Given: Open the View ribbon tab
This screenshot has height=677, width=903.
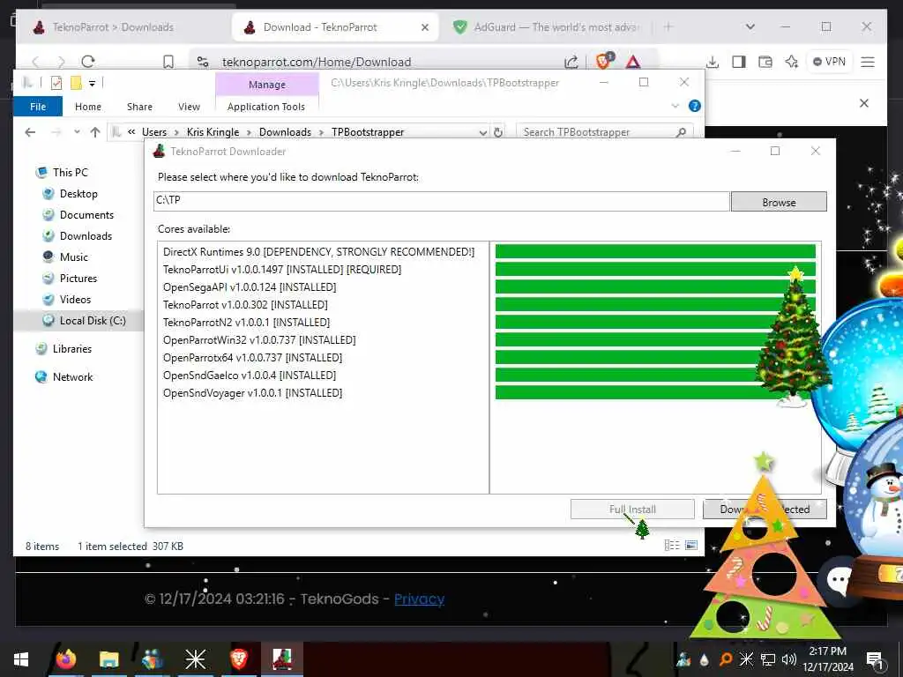Looking at the screenshot, I should point(189,107).
